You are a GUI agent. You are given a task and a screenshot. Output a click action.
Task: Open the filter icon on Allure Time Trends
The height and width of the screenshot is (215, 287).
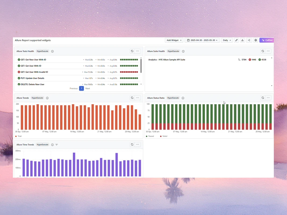(x=57, y=145)
